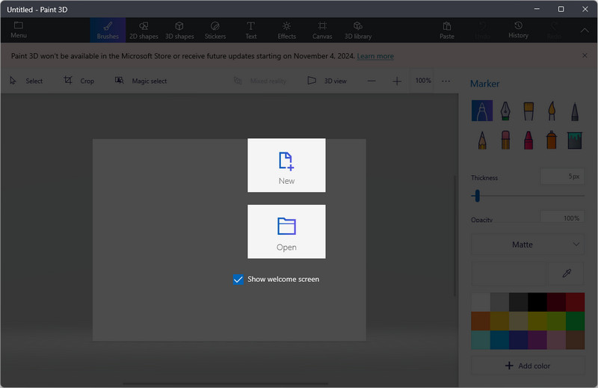Click the vertical canvas scrollbar
Image resolution: width=598 pixels, height=388 pixels.
click(x=454, y=235)
